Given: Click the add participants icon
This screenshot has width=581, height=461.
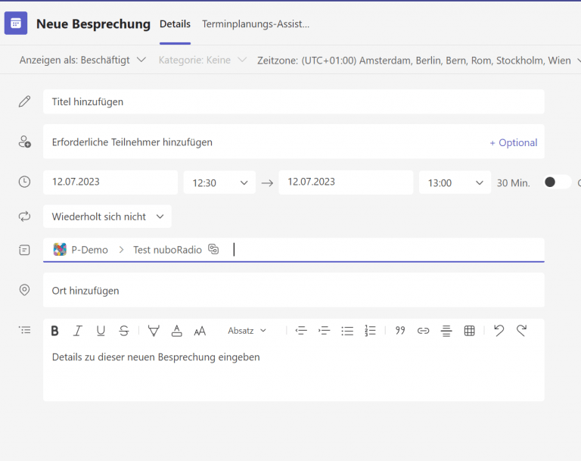Looking at the screenshot, I should (x=25, y=142).
